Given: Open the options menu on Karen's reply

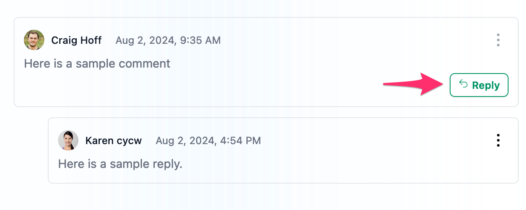Looking at the screenshot, I should coord(498,140).
